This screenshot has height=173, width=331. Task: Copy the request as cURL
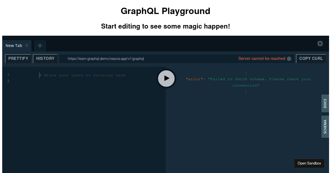tap(311, 58)
